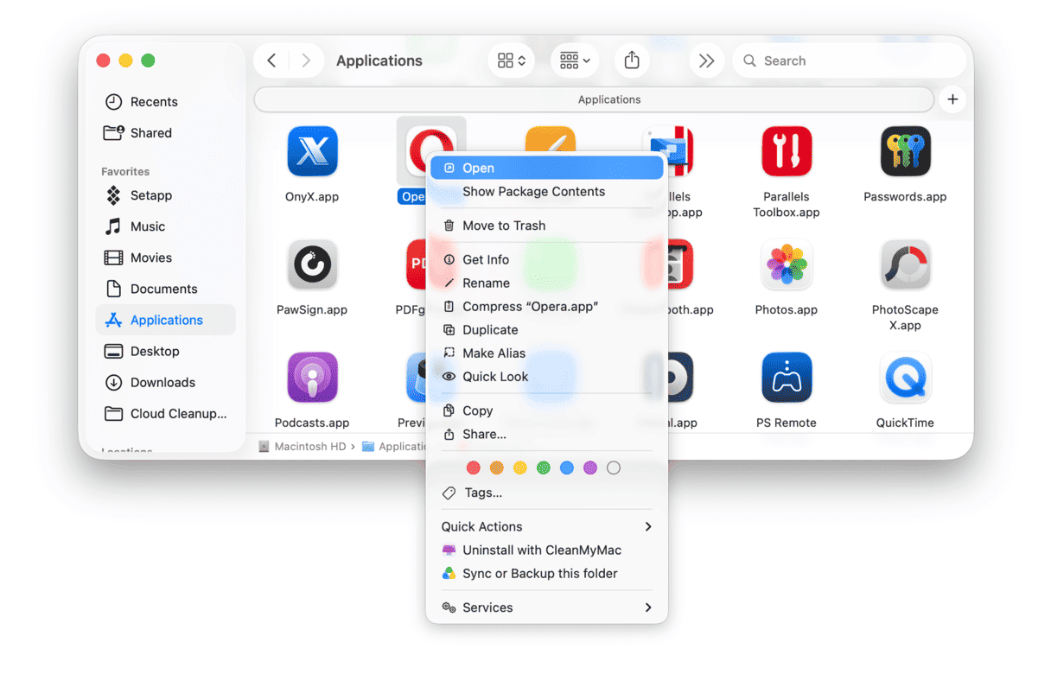This screenshot has height=687, width=1051.
Task: Open Documents in the sidebar
Action: [x=165, y=289]
